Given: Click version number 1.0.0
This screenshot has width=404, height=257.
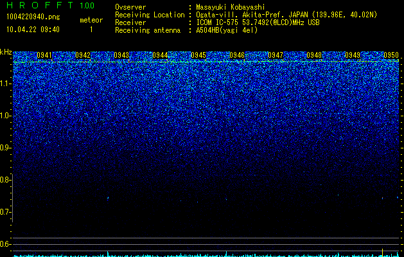Looking at the screenshot, I should (87, 6).
